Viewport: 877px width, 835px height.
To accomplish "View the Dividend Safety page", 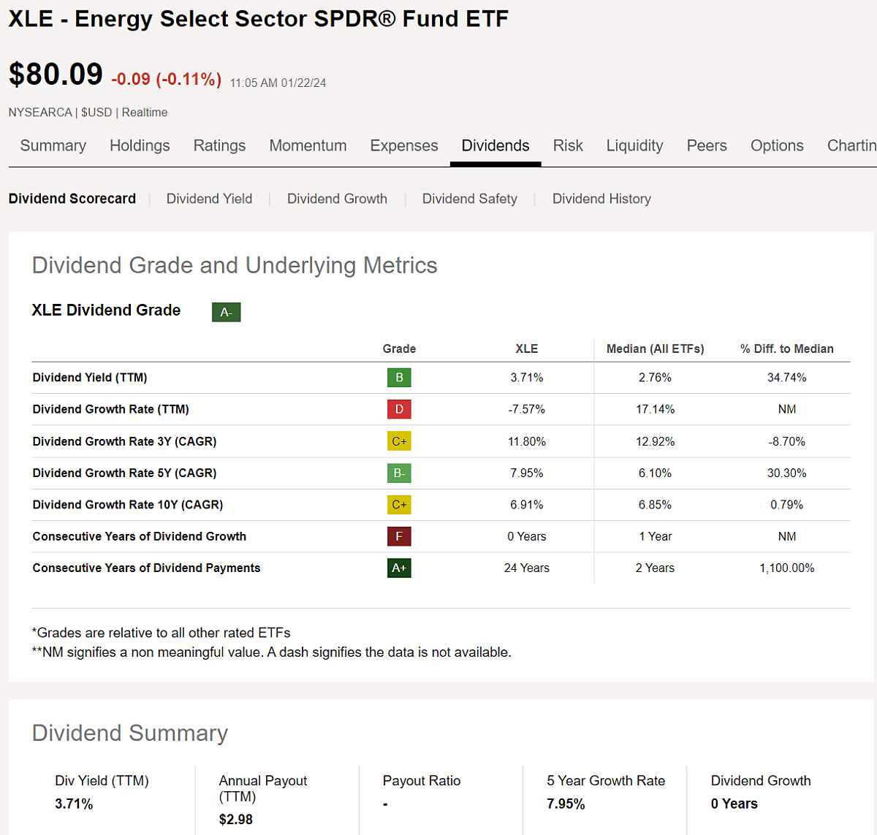I will click(x=469, y=199).
